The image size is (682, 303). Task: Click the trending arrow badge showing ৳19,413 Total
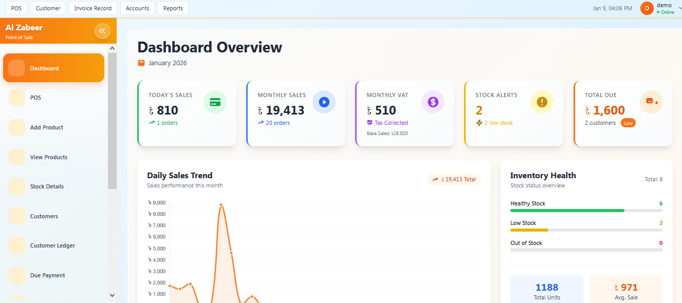coord(454,179)
